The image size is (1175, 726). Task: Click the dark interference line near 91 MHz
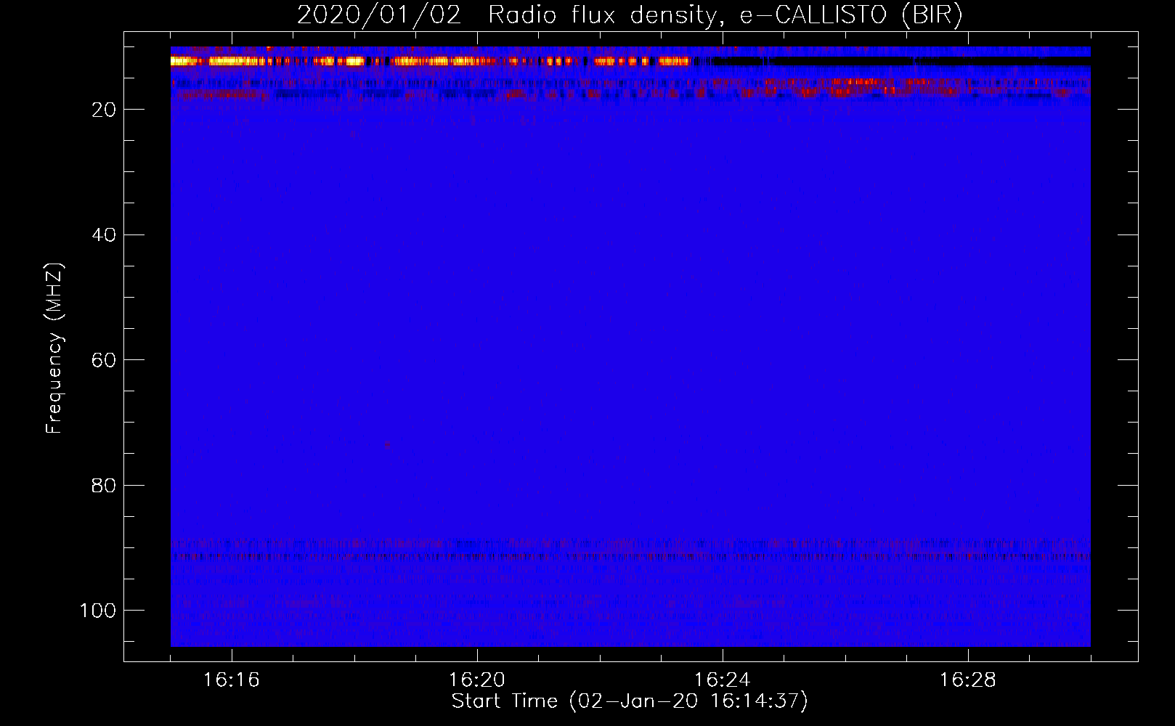[x=630, y=557]
